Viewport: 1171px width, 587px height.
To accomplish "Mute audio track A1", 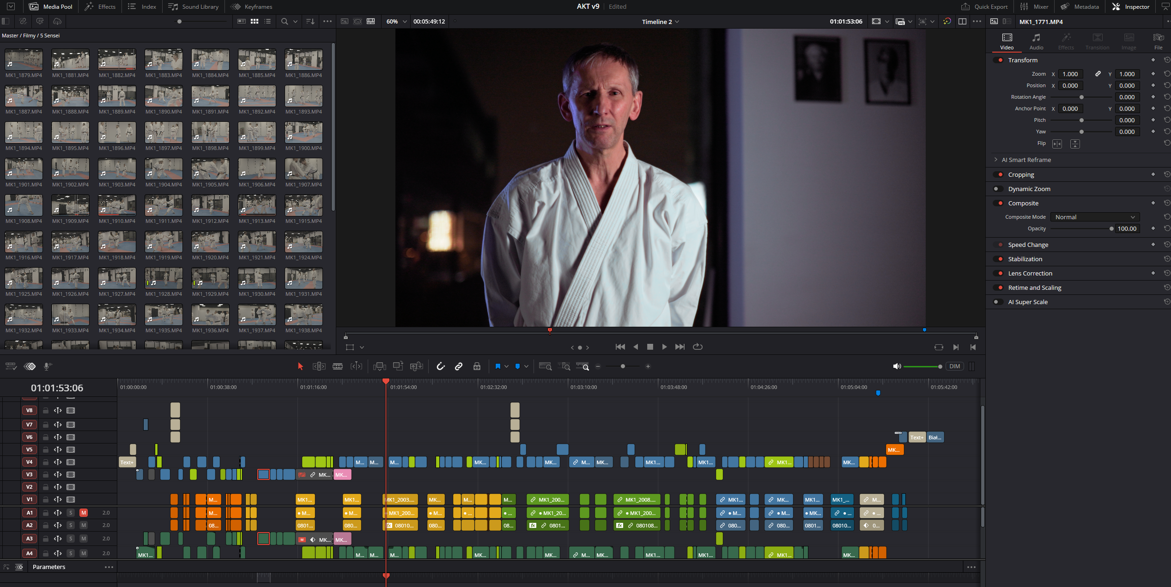I will (x=83, y=513).
